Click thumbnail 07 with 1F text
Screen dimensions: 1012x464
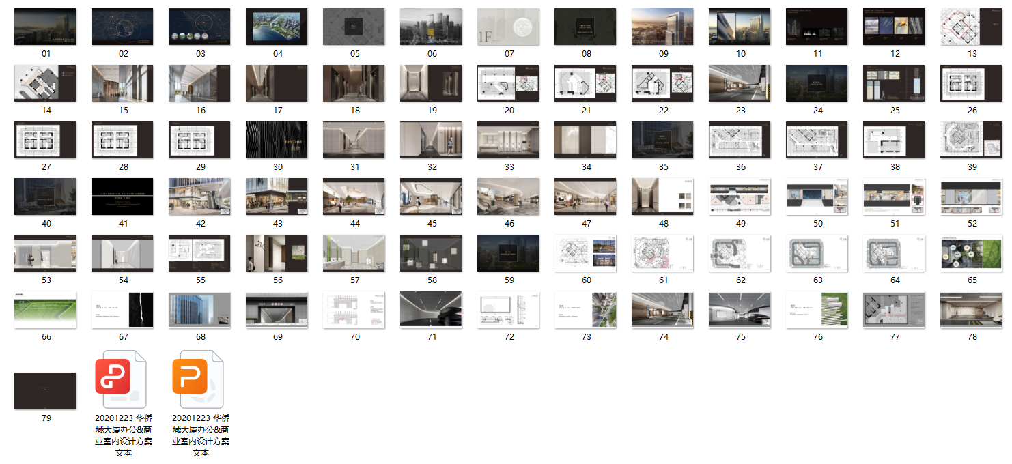[x=509, y=27]
